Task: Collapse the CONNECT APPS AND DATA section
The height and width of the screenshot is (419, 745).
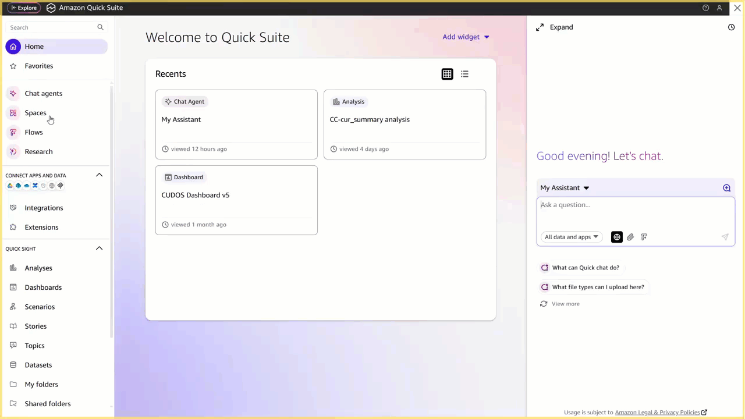Action: (x=99, y=175)
